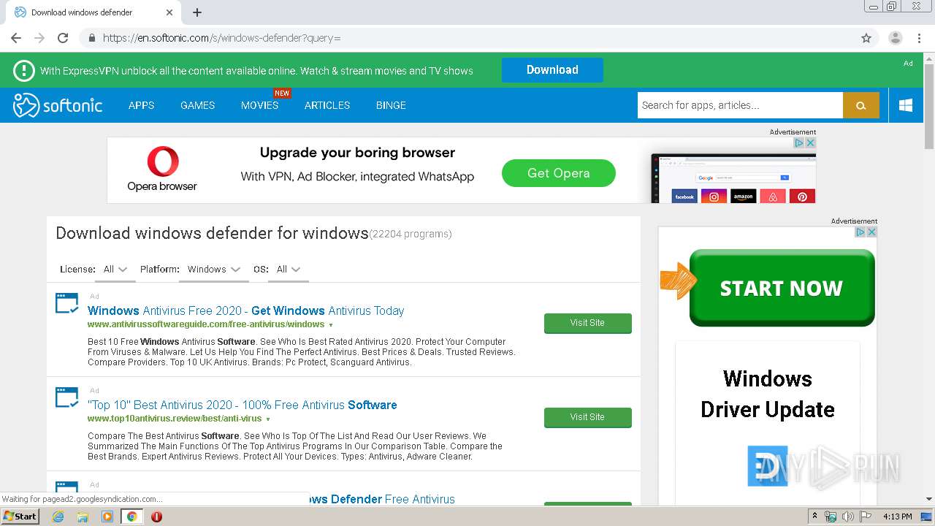Click the AdChoices icon on sidebar ad

(860, 232)
